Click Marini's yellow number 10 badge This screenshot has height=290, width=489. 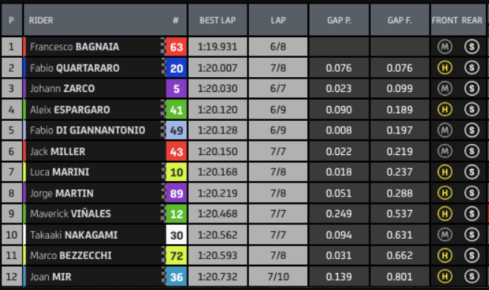pyautogui.click(x=176, y=172)
